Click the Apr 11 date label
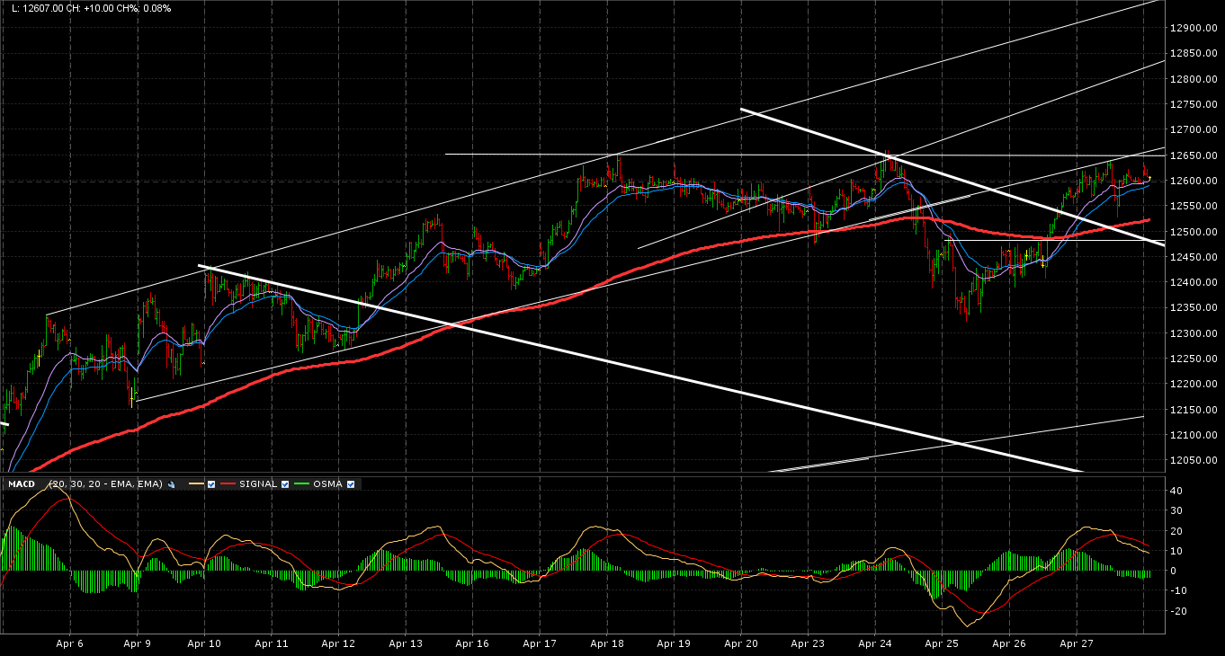Image resolution: width=1225 pixels, height=656 pixels. [x=271, y=643]
